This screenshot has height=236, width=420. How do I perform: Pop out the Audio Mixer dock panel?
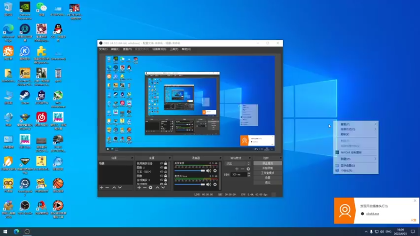(x=220, y=158)
